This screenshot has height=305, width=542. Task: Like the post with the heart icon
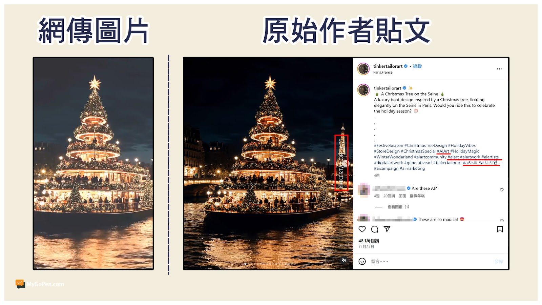[x=362, y=229]
